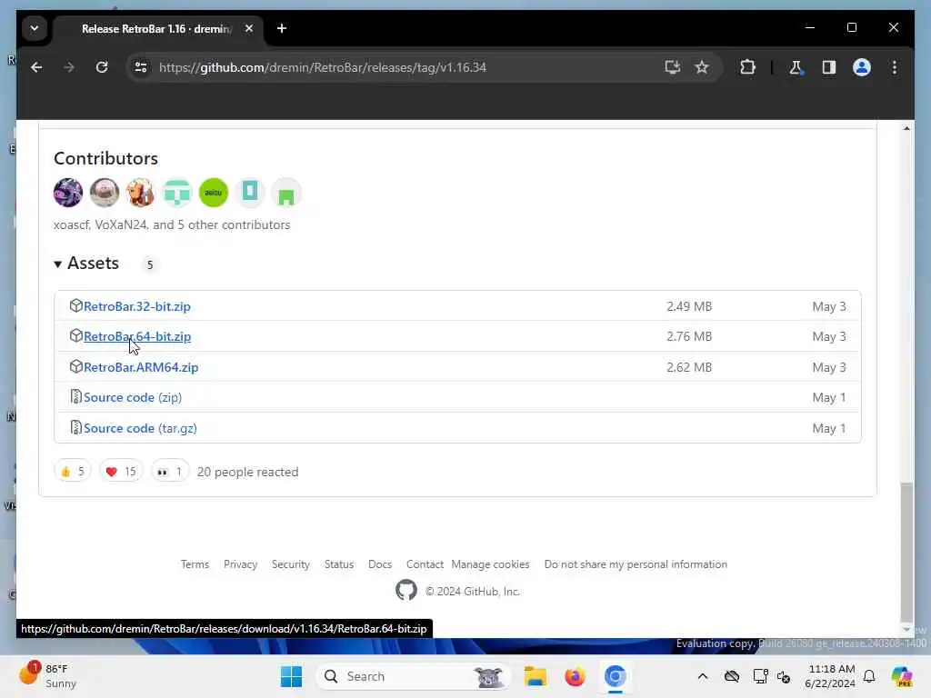Select the Release RetroBar 1.16 tab
Image resolution: width=931 pixels, height=698 pixels.
click(x=156, y=28)
